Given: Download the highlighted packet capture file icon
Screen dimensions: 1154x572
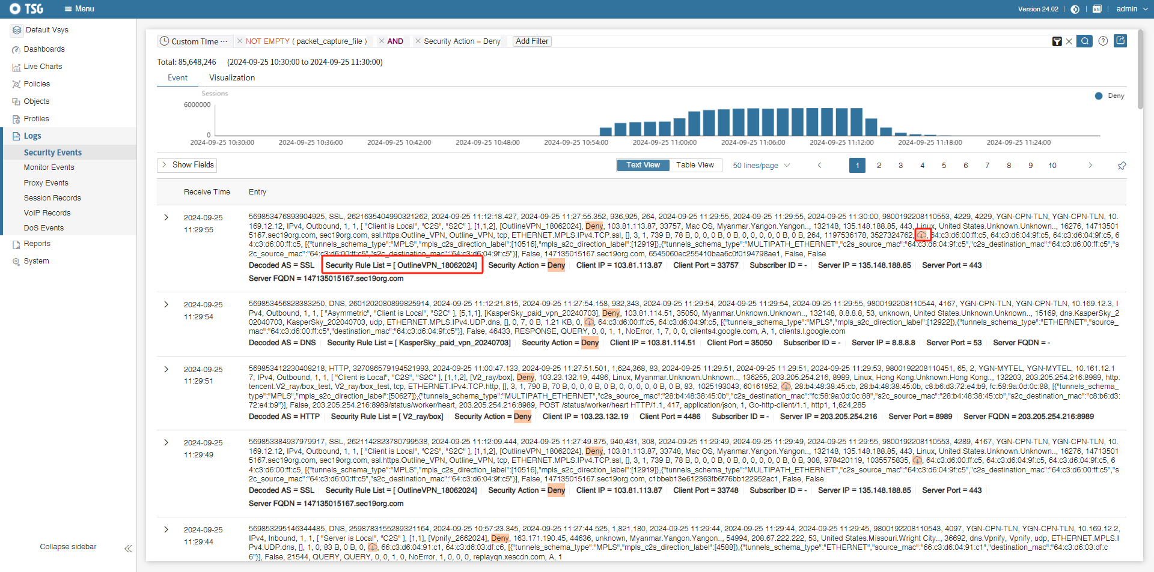Looking at the screenshot, I should coord(922,235).
